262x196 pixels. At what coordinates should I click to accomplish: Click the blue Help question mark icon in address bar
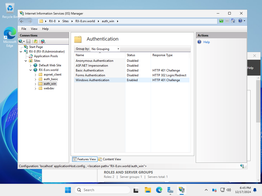pyautogui.click(x=240, y=21)
